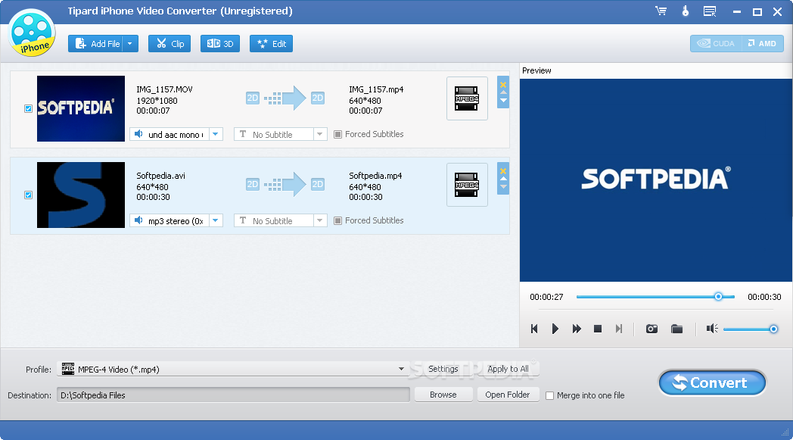Enable Forced Subtitles for Softpedia.avi
The height and width of the screenshot is (440, 793).
[337, 221]
